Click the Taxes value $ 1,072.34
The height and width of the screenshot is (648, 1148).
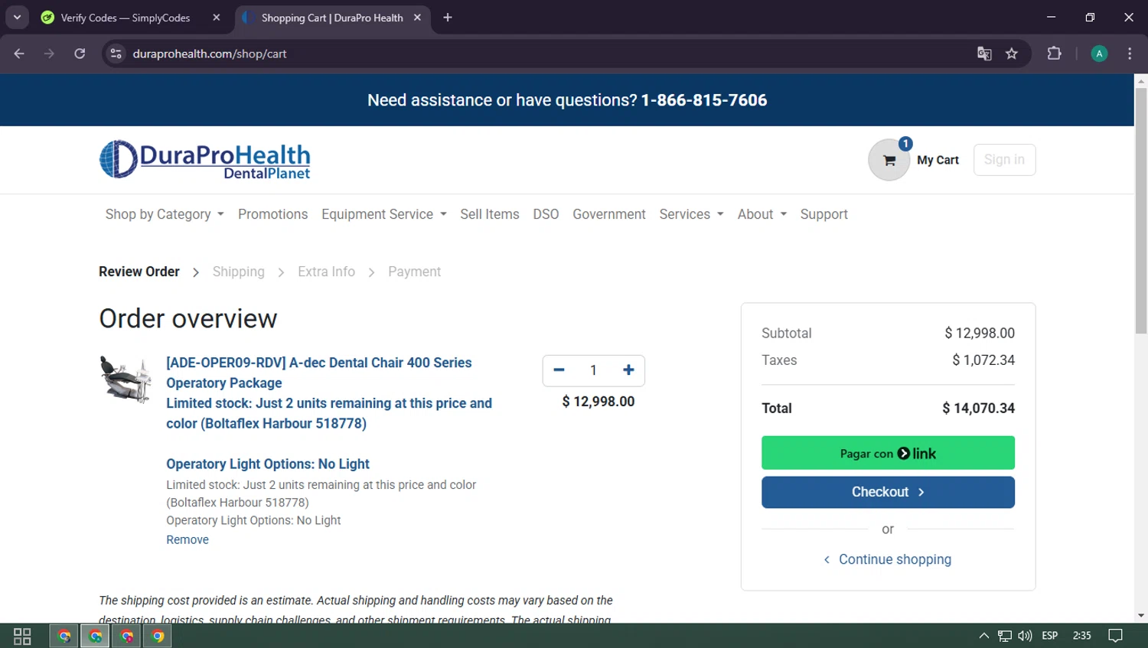pyautogui.click(x=983, y=360)
